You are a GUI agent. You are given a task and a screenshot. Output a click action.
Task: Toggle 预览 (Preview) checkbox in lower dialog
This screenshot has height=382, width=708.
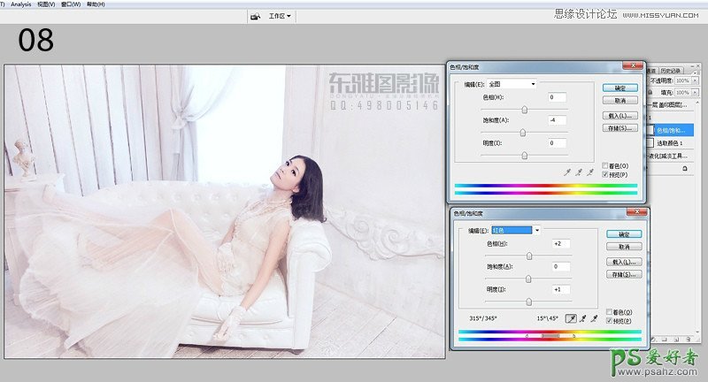609,321
